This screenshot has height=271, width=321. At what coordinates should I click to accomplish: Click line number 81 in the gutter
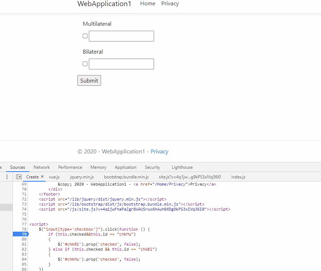[24, 244]
